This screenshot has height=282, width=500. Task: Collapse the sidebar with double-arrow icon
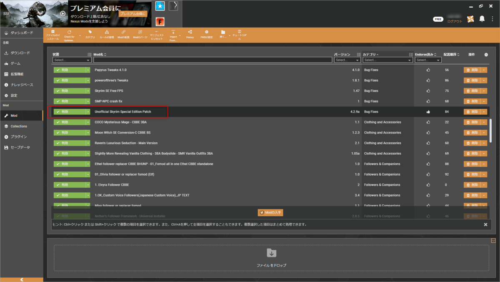(22, 279)
